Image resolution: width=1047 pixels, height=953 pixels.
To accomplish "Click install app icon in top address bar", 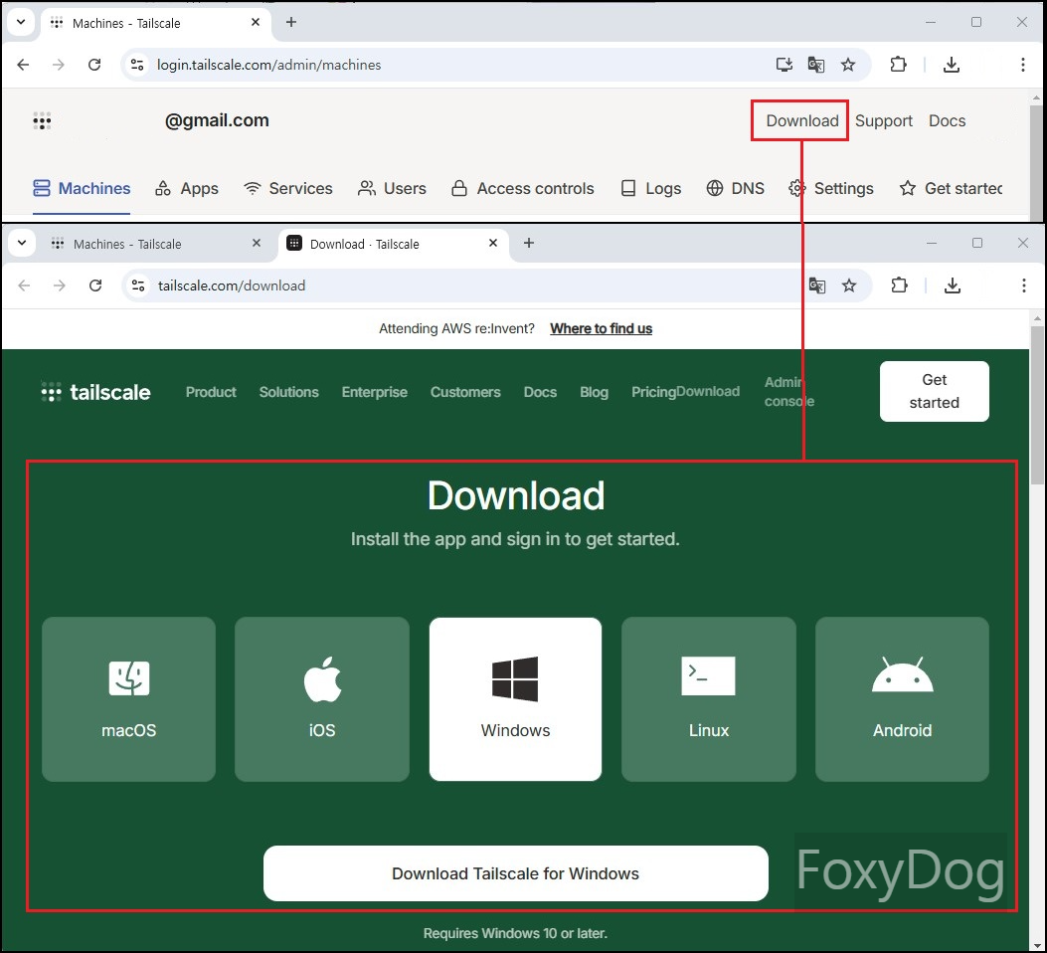I will pyautogui.click(x=784, y=65).
